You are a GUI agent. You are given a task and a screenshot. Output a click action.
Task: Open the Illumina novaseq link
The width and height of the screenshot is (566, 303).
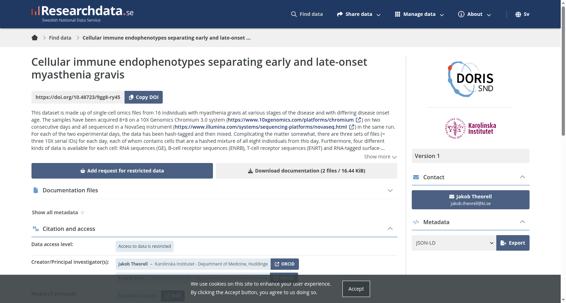pyautogui.click(x=261, y=127)
